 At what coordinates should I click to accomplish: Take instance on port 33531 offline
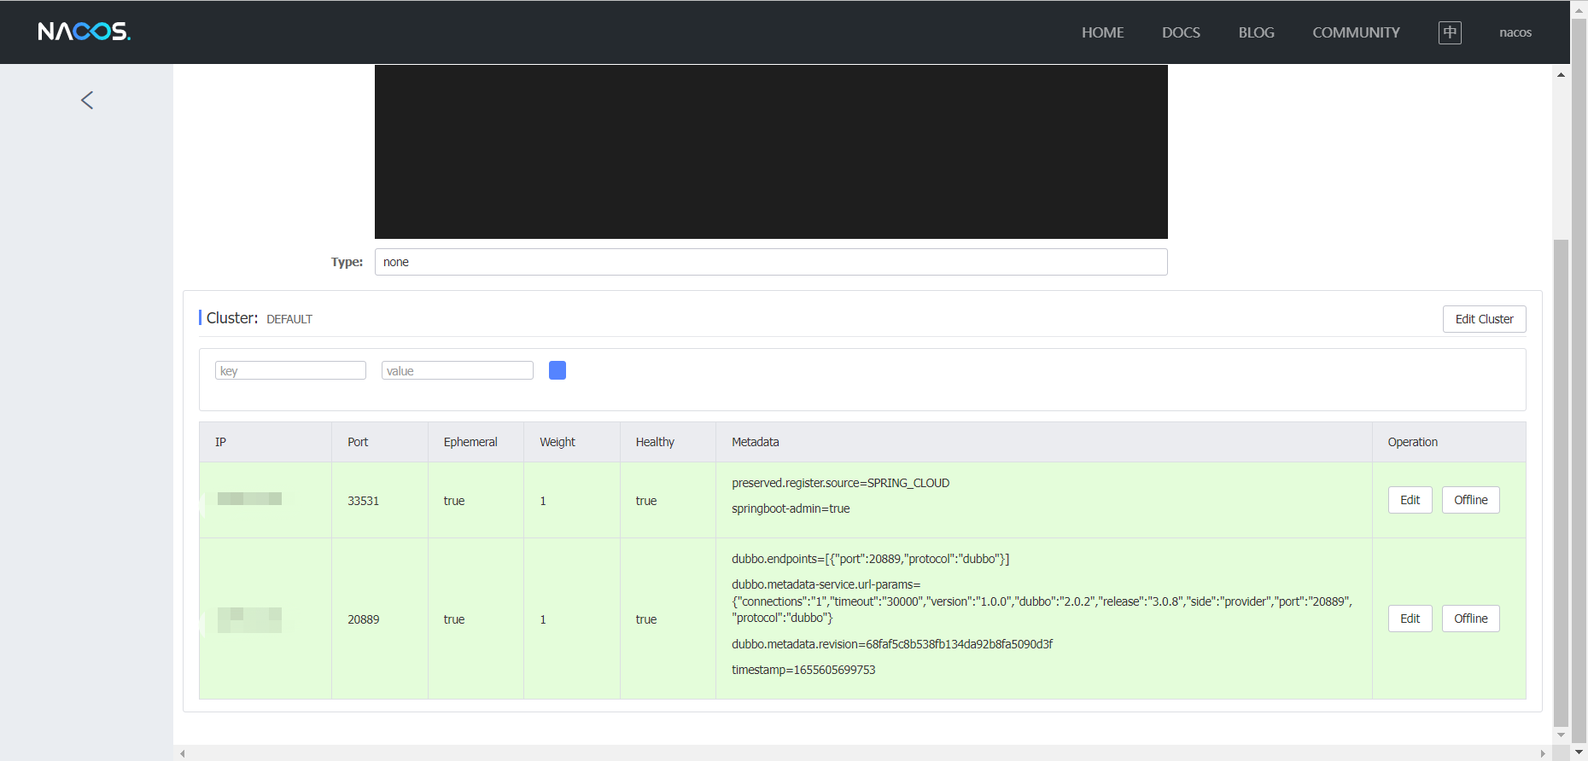1470,500
